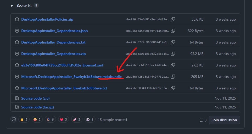Click package icon beside License1.xml
252x134 pixels.
(x=17, y=65)
